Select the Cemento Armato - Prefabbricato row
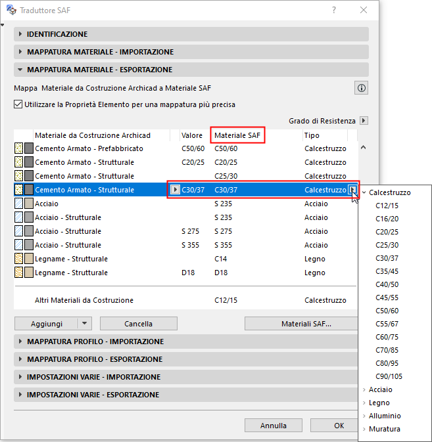This screenshot has height=442, width=432. [185, 148]
